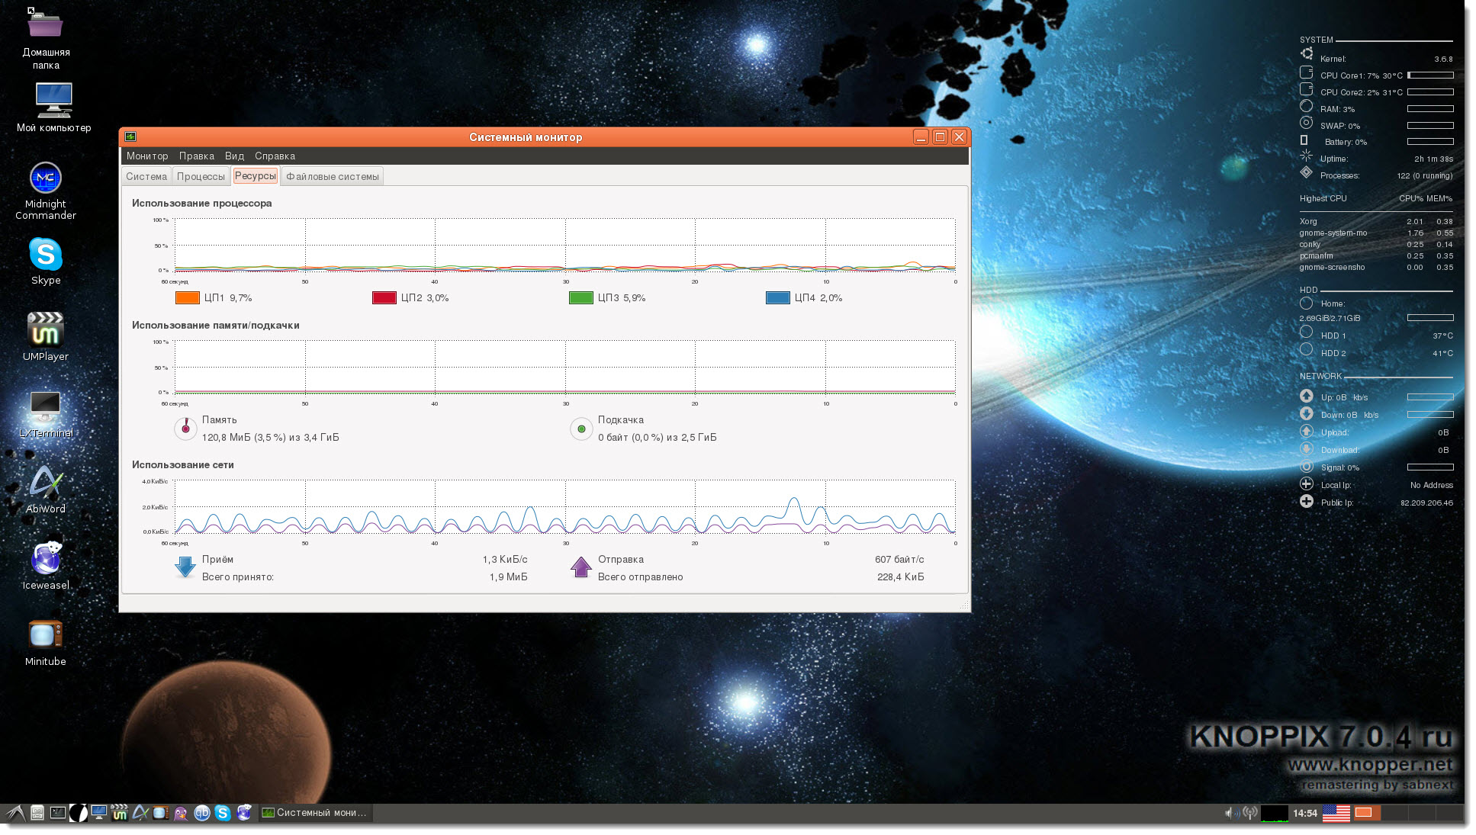Select Мой компьютер desktop icon
The image size is (1476, 835).
(x=53, y=107)
